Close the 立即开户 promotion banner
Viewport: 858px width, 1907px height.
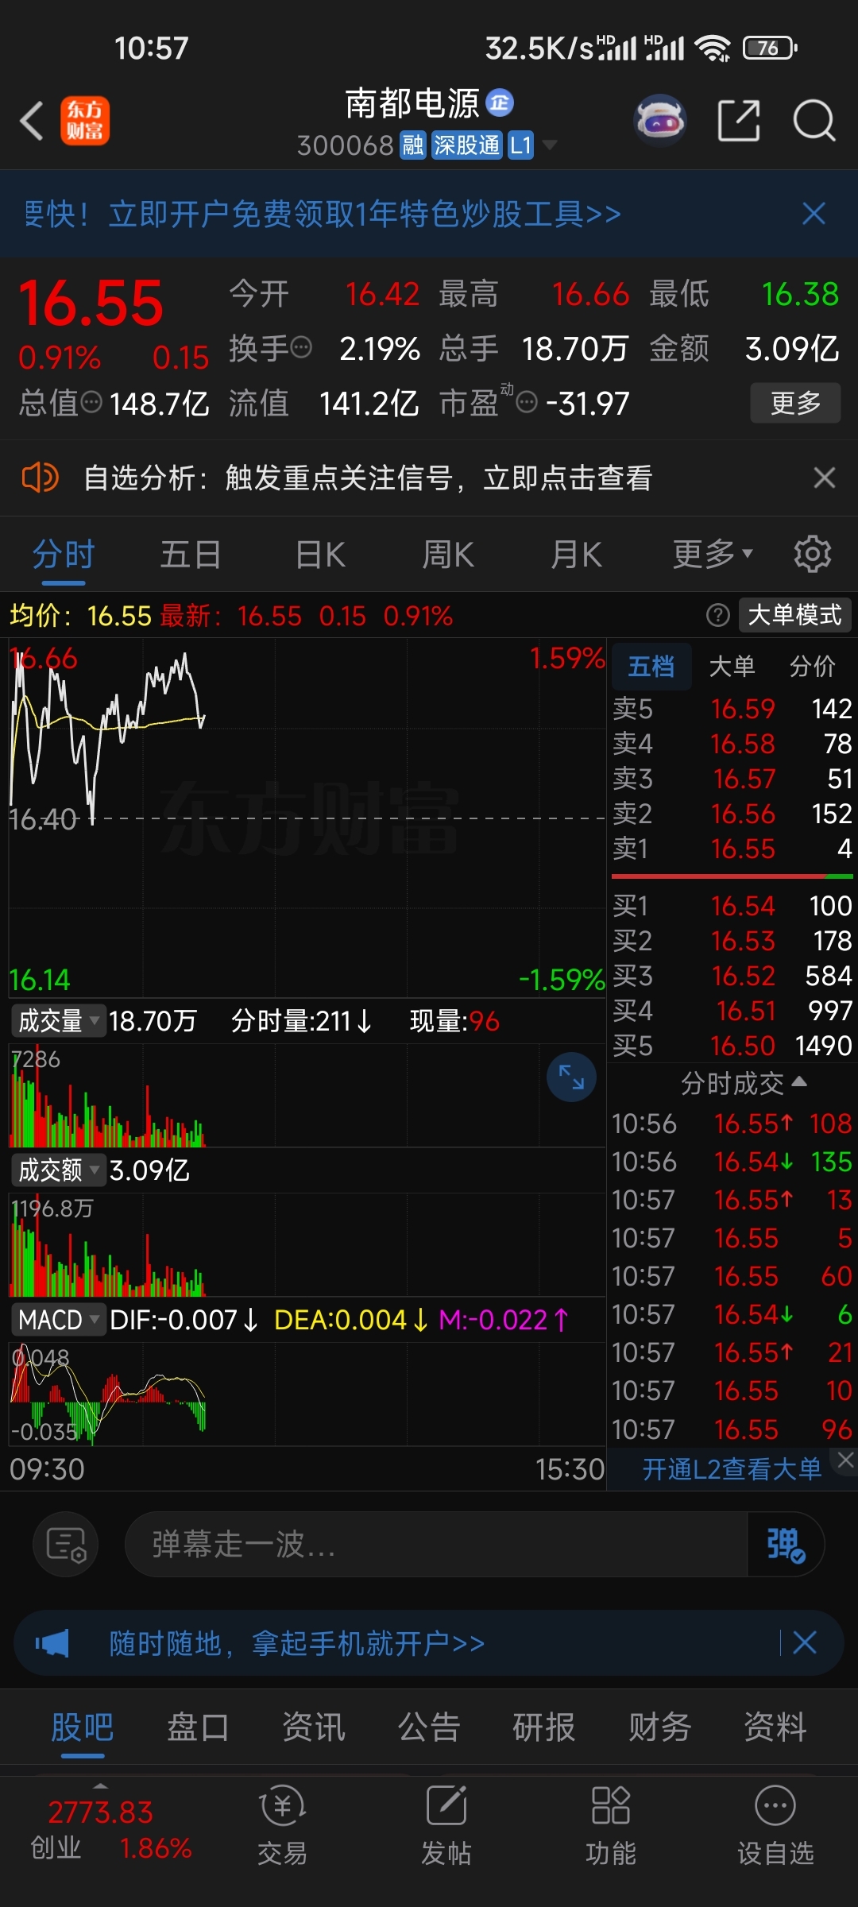[x=814, y=214]
